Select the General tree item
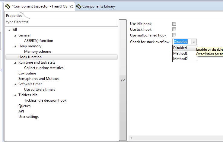The width and height of the screenshot is (223, 142). tap(24, 35)
